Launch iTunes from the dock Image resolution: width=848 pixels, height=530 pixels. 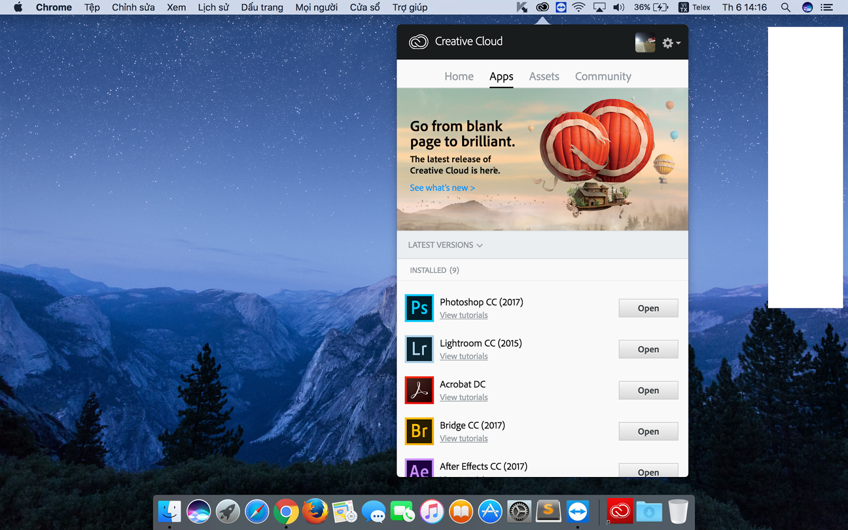[x=432, y=512]
